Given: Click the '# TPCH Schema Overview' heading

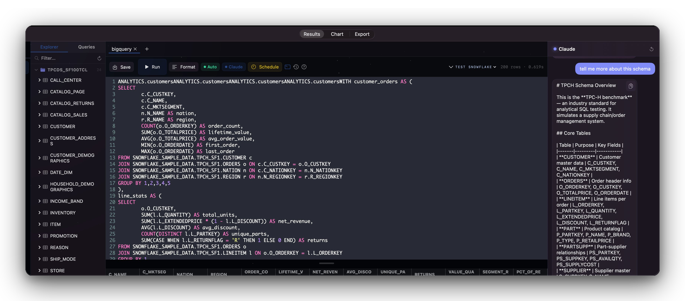Looking at the screenshot, I should click(x=586, y=85).
